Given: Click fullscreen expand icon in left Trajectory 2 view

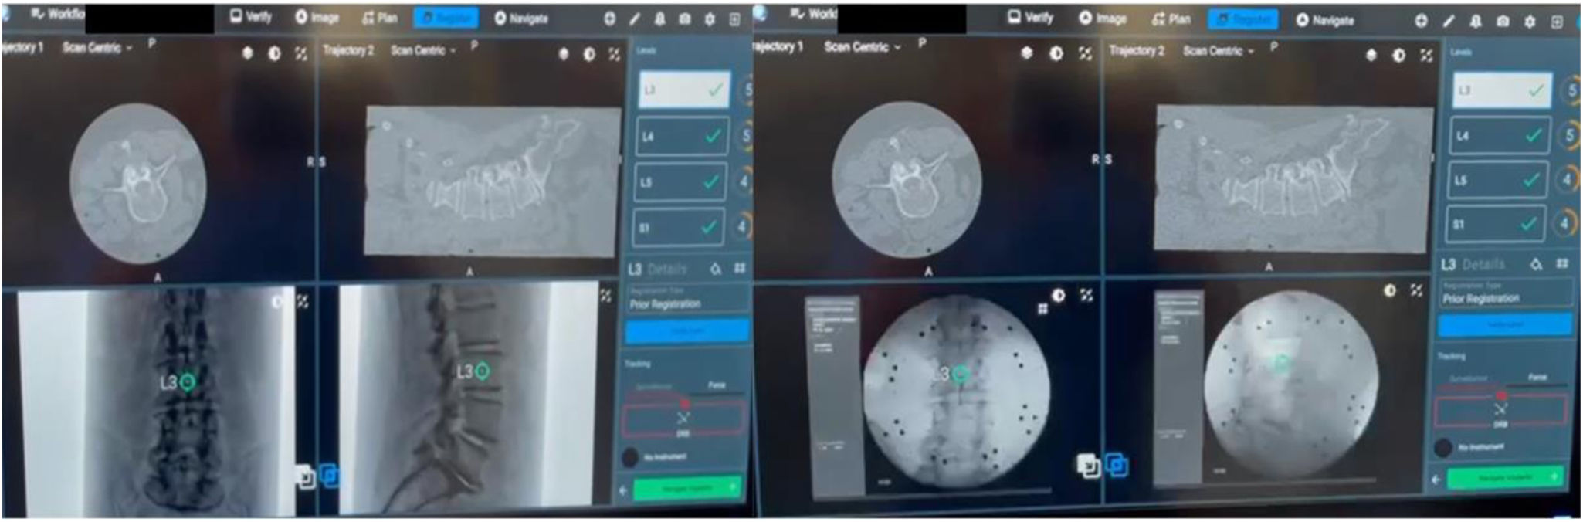Looking at the screenshot, I should pyautogui.click(x=614, y=54).
